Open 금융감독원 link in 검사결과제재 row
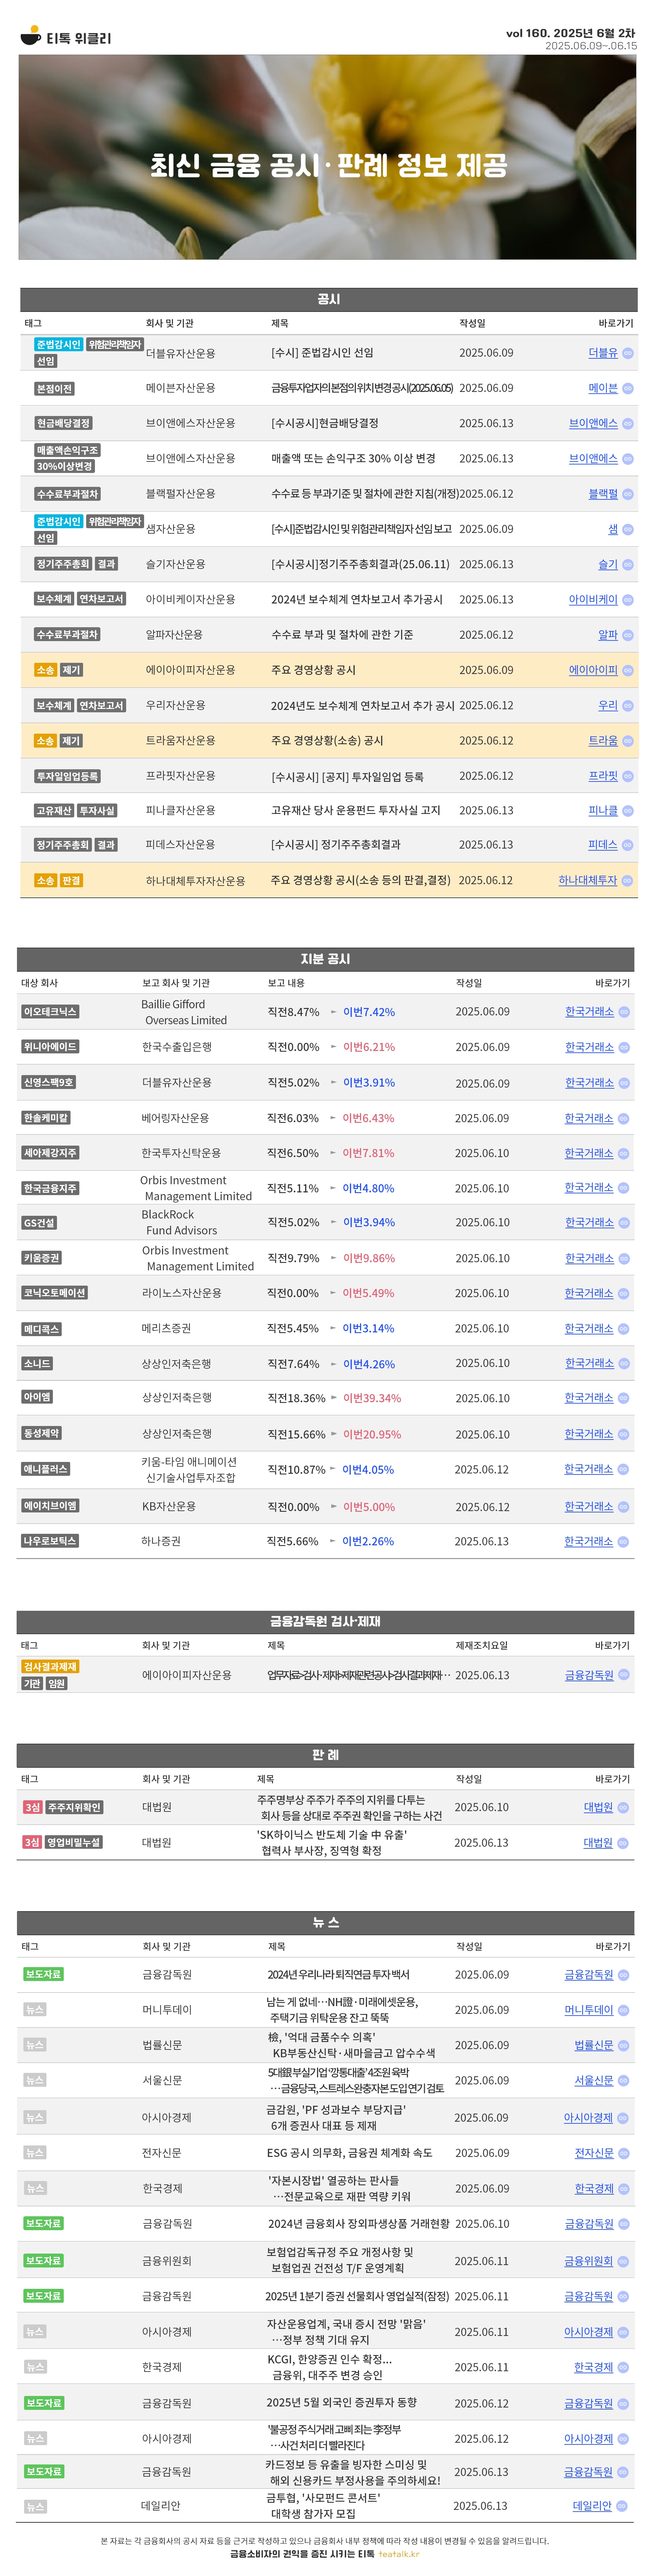Image resolution: width=651 pixels, height=2576 pixels. [589, 1675]
